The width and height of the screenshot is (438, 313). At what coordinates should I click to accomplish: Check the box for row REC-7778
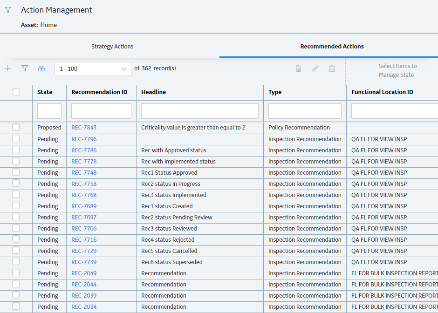(16, 161)
